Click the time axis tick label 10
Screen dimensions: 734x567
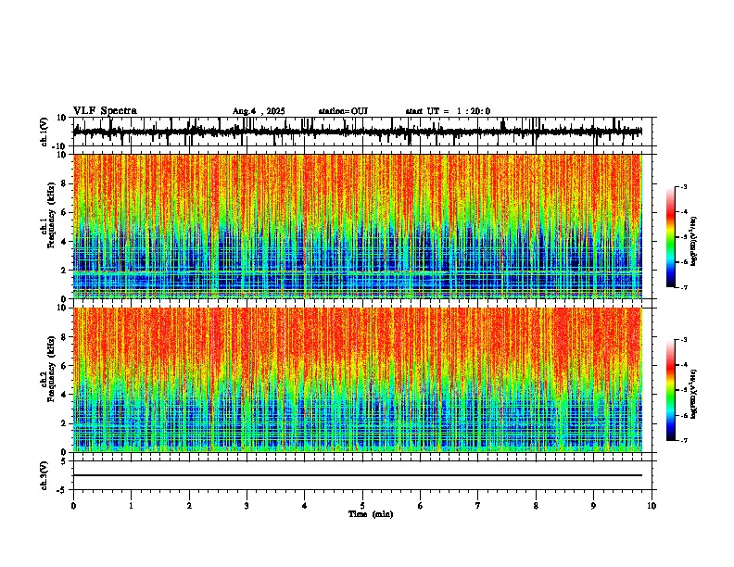coord(652,506)
